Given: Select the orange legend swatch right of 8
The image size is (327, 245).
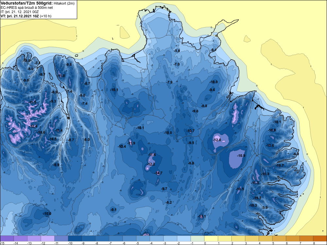Looking at the screenshot, I should point(320,238).
